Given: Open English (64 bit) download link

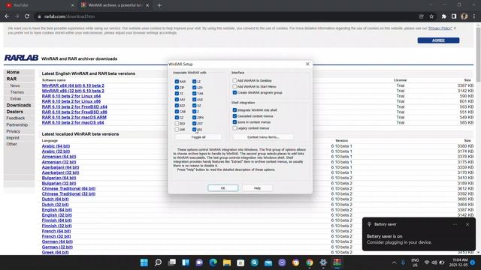Looking at the screenshot, I should tap(57, 210).
